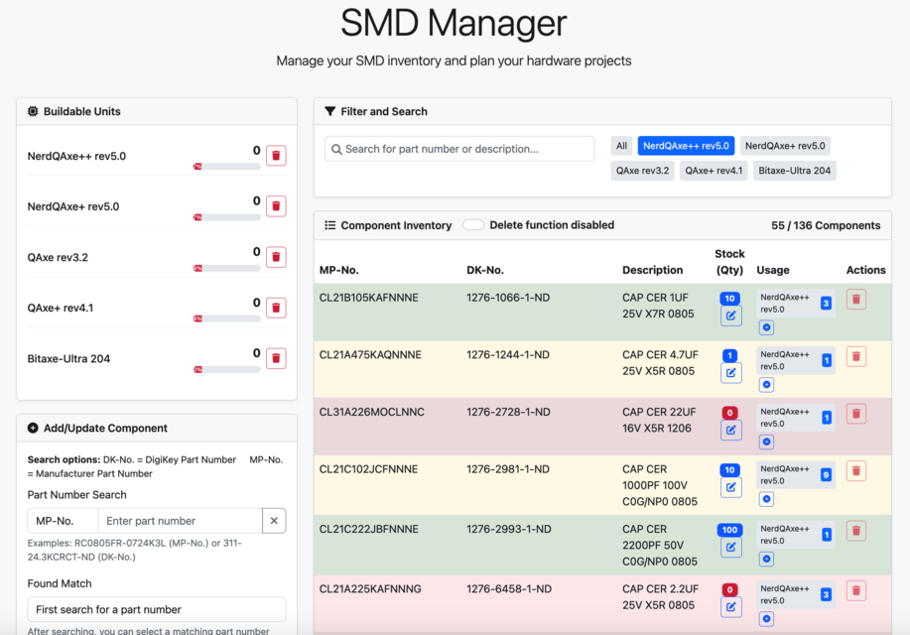
Task: Clear the part number field with the X button
Action: click(x=275, y=520)
